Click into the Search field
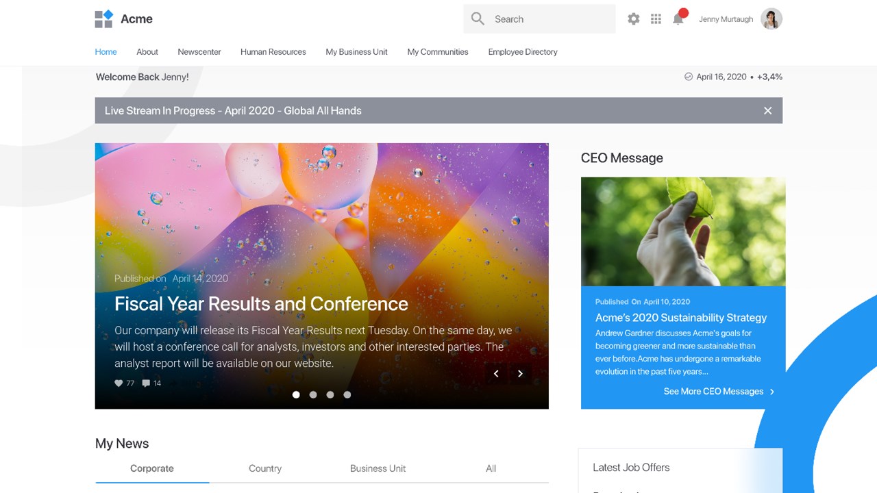The image size is (877, 493). point(539,19)
